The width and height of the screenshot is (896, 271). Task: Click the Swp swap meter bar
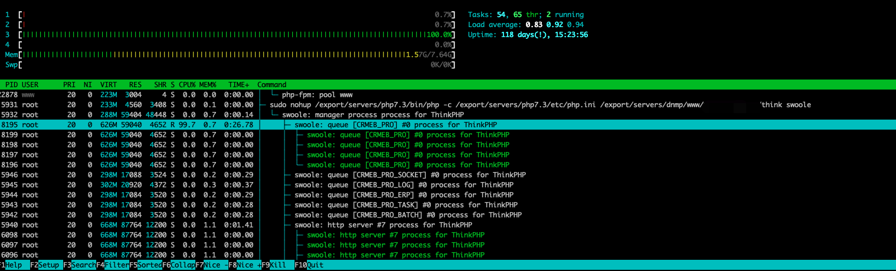[x=237, y=64]
